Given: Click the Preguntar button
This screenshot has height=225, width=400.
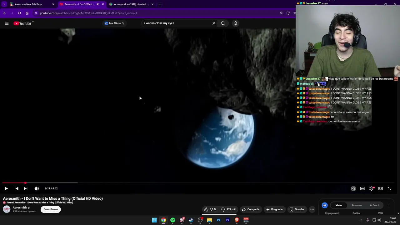Looking at the screenshot, I should [x=274, y=209].
